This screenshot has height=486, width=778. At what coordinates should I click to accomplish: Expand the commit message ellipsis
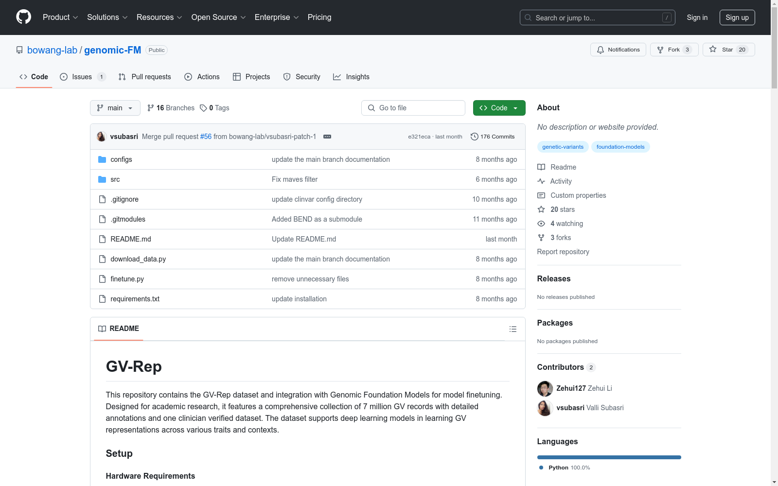point(327,137)
